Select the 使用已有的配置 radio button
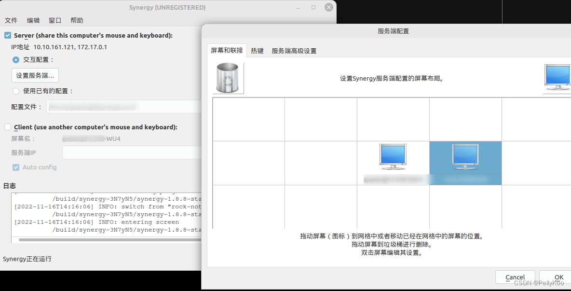 coord(16,91)
